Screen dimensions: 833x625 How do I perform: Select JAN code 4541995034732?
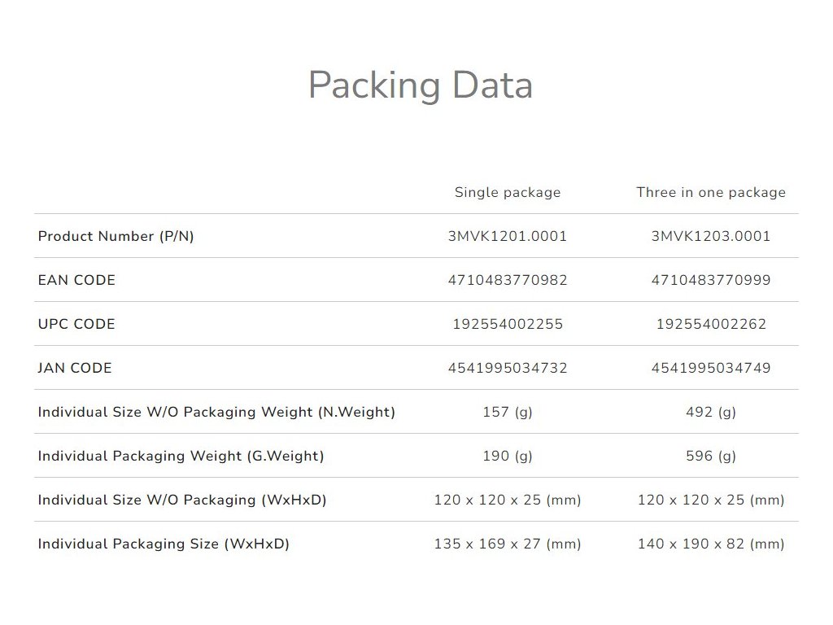(508, 369)
